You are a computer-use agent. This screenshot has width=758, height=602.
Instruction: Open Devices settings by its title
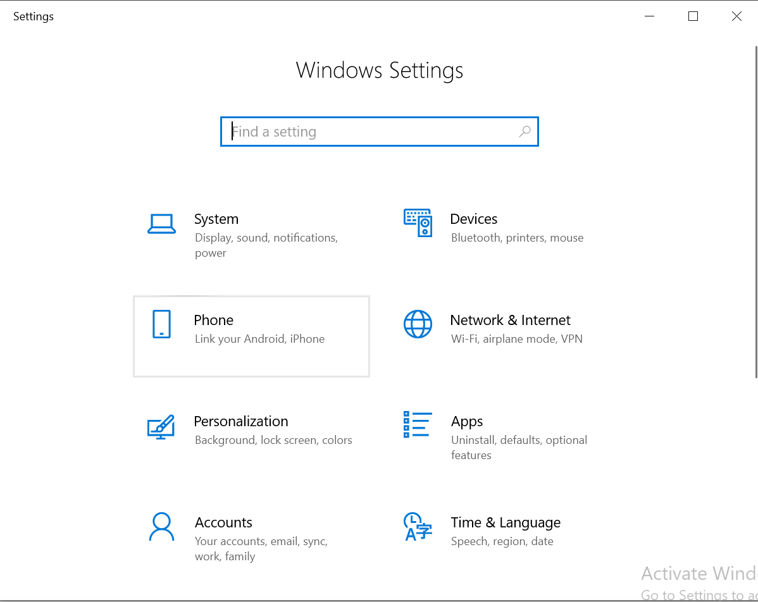[474, 219]
